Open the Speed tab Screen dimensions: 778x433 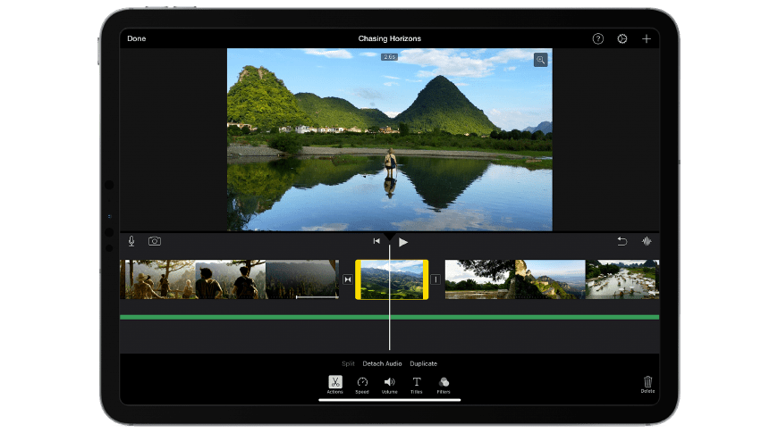tap(362, 385)
